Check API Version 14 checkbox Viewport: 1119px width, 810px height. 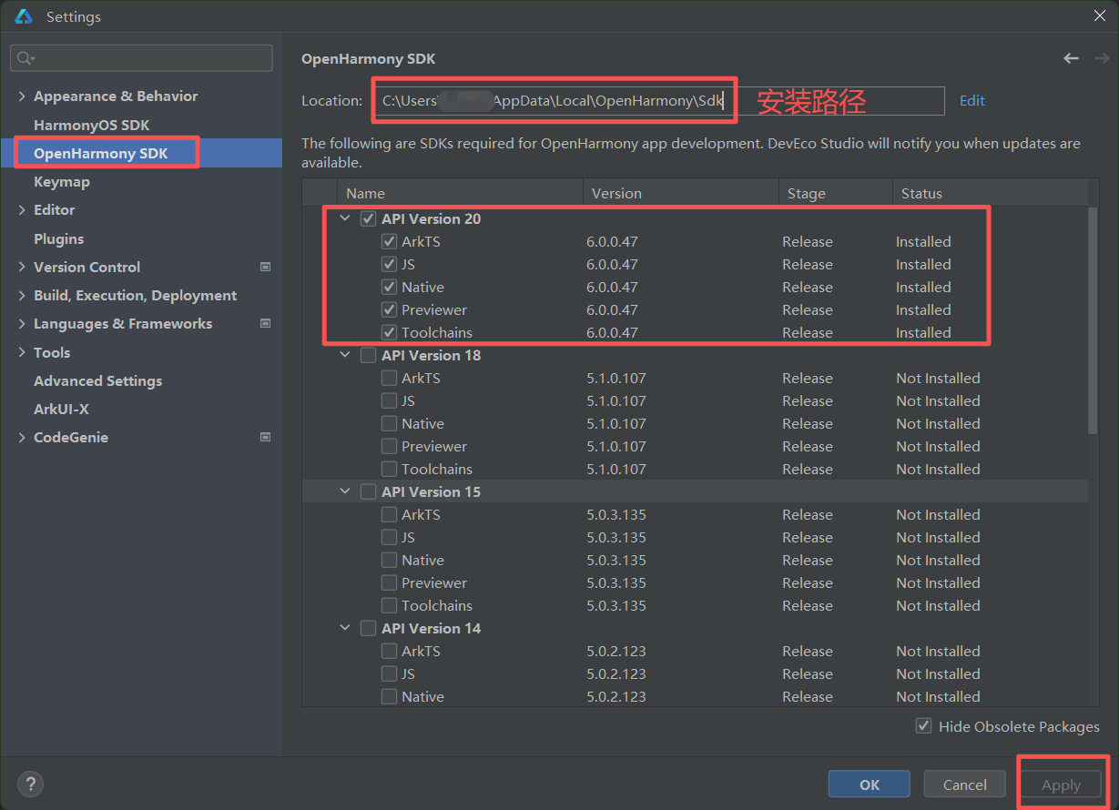tap(368, 628)
